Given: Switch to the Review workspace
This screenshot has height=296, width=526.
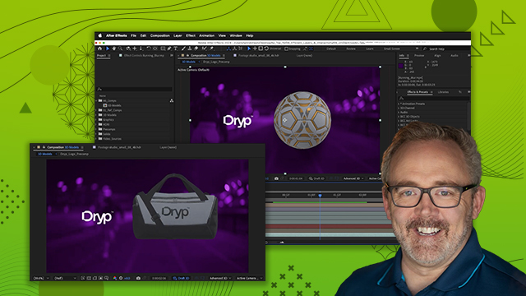Looking at the screenshot, I should tap(351, 49).
